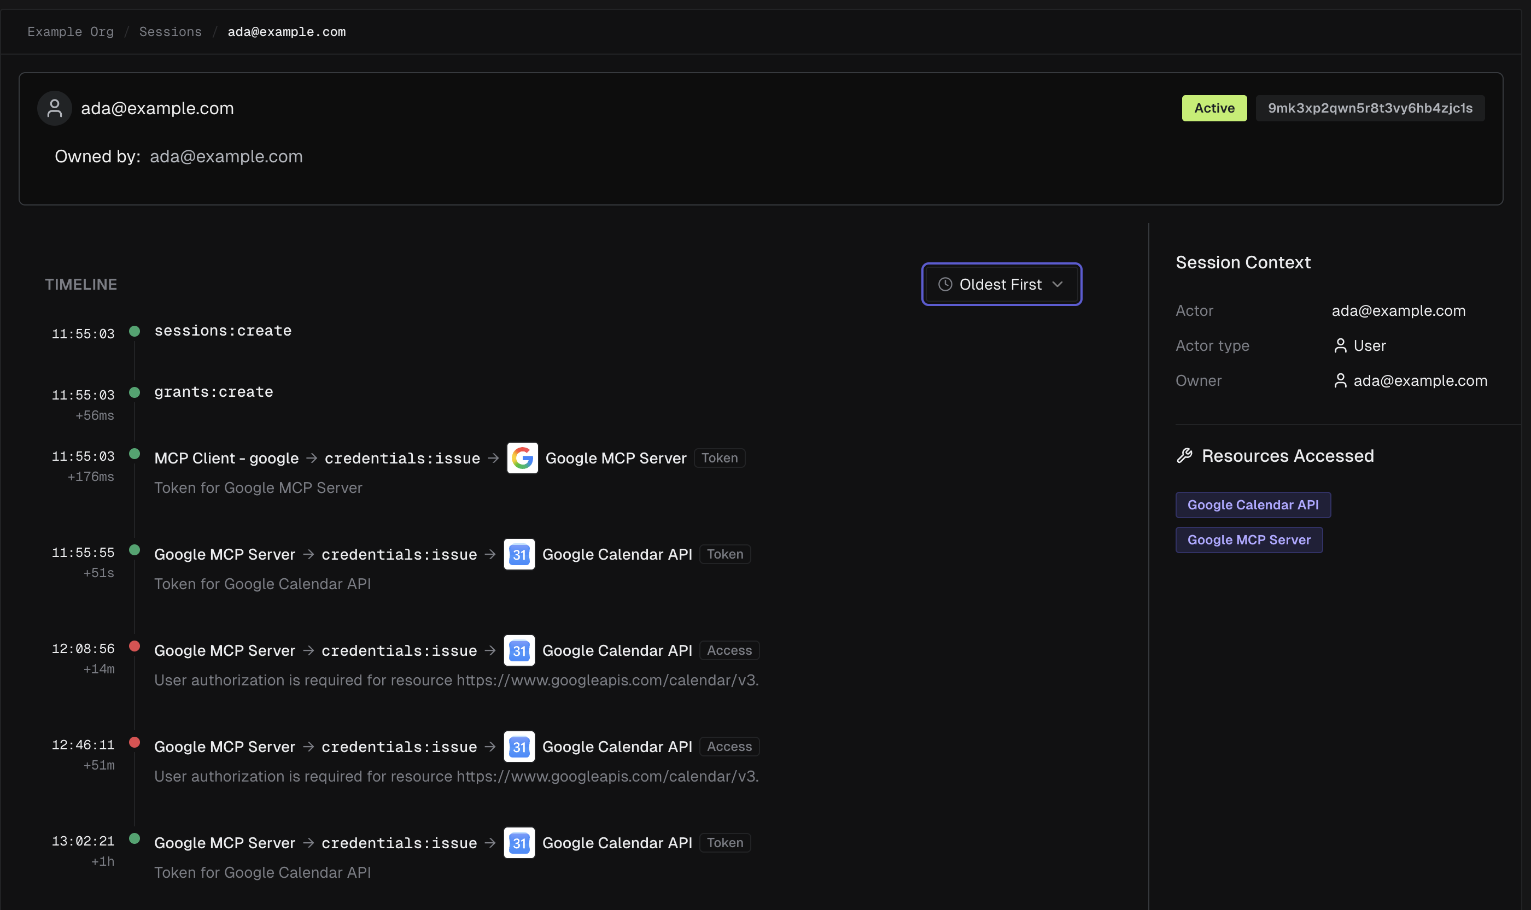This screenshot has height=910, width=1531.
Task: Click the Google logo icon for Google MCP Server
Action: (x=522, y=458)
